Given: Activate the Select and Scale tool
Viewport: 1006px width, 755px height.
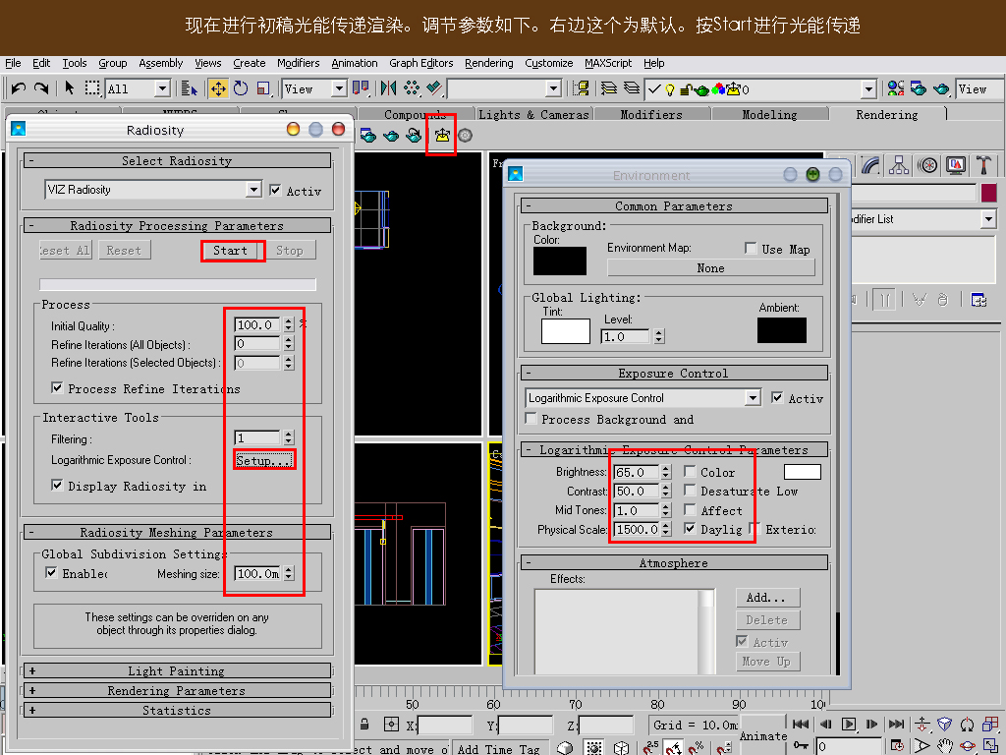Looking at the screenshot, I should [x=263, y=87].
